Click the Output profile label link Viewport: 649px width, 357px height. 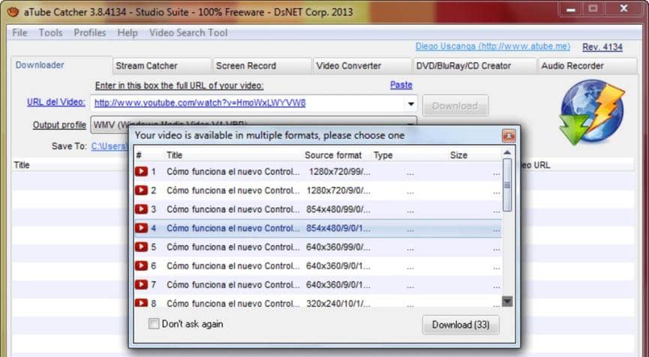(x=59, y=125)
